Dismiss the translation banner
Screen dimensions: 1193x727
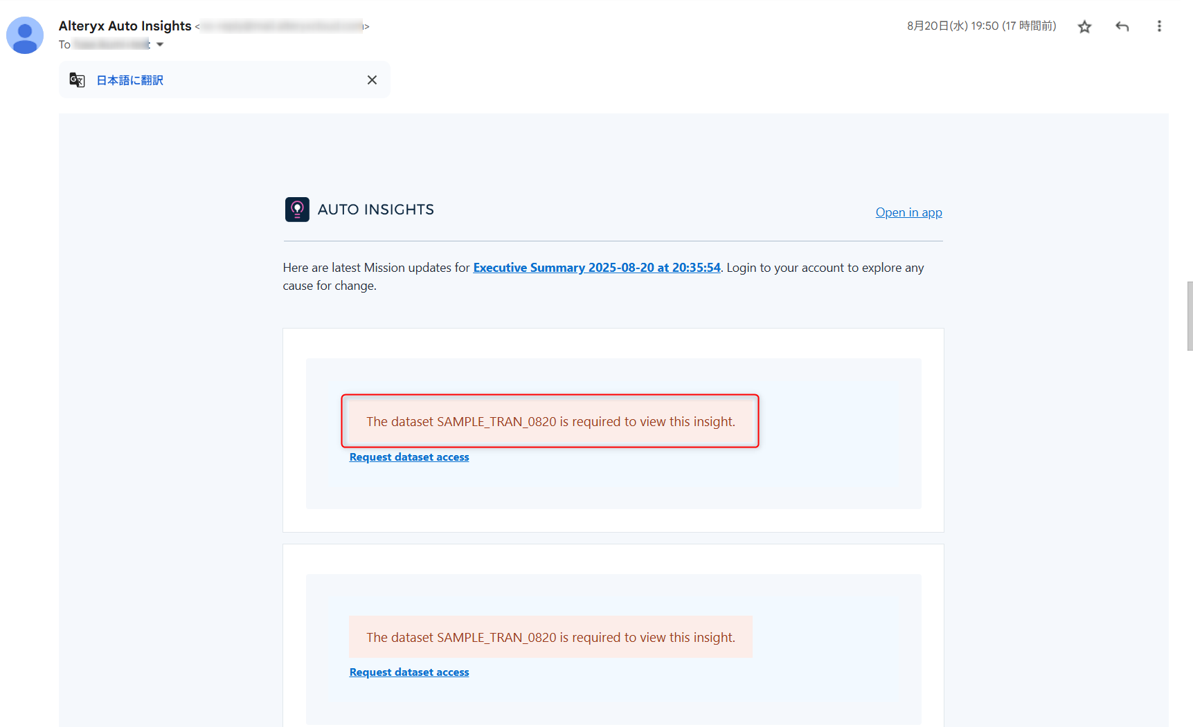[x=372, y=80]
